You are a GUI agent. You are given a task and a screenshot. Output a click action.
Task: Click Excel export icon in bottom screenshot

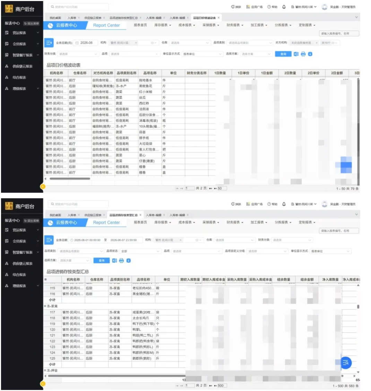[114, 260]
